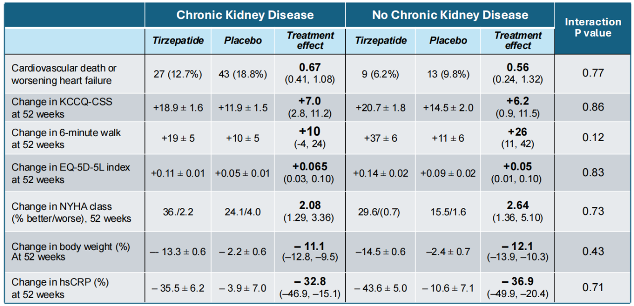Select the 2.64 treatment effect value

pos(518,205)
